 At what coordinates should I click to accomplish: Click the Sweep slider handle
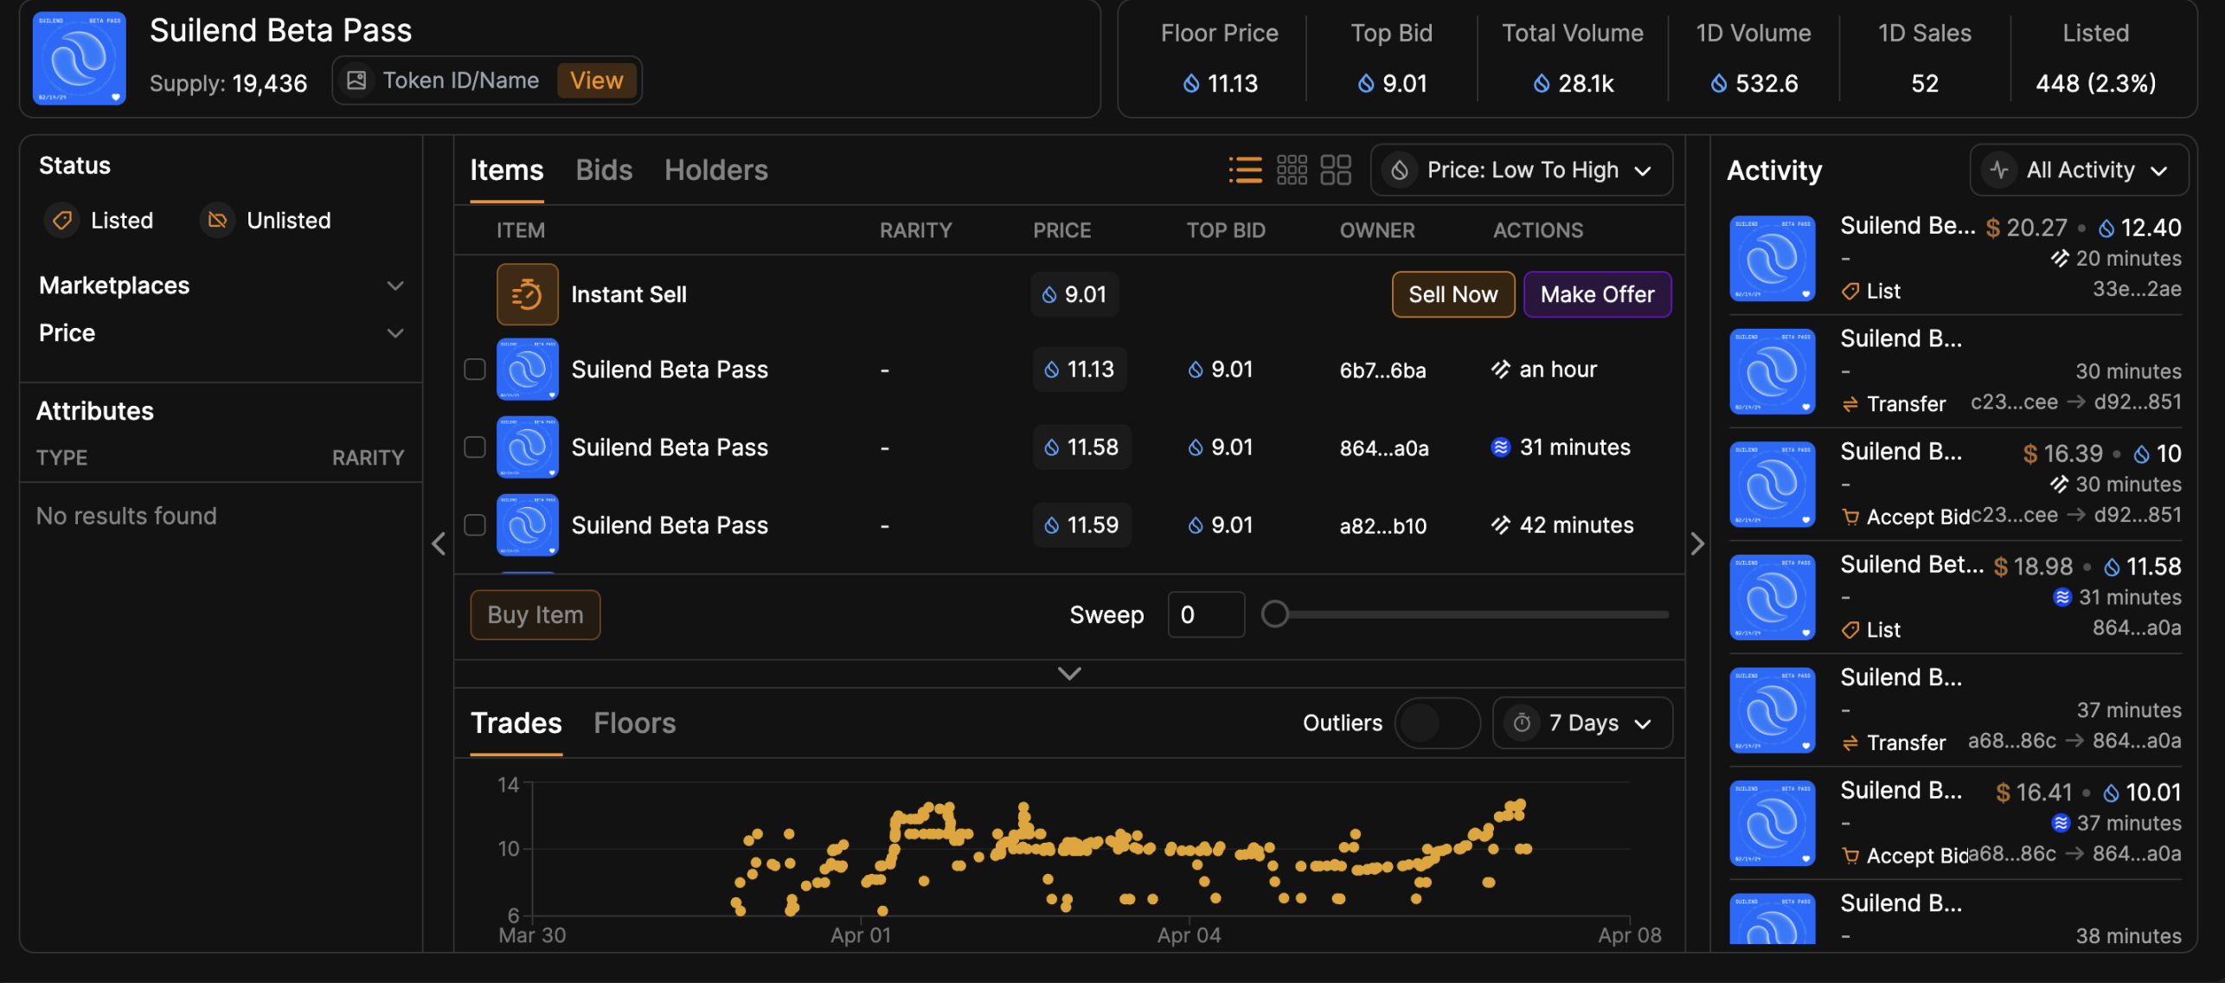tap(1274, 614)
